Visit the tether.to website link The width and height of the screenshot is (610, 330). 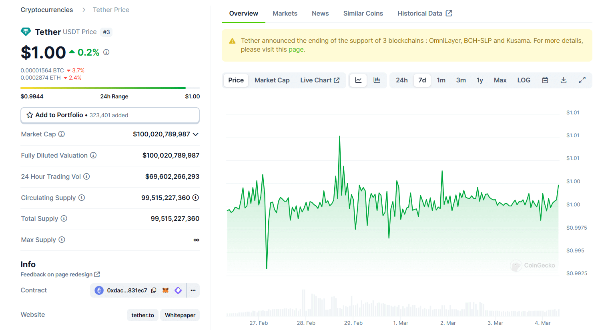pos(142,315)
